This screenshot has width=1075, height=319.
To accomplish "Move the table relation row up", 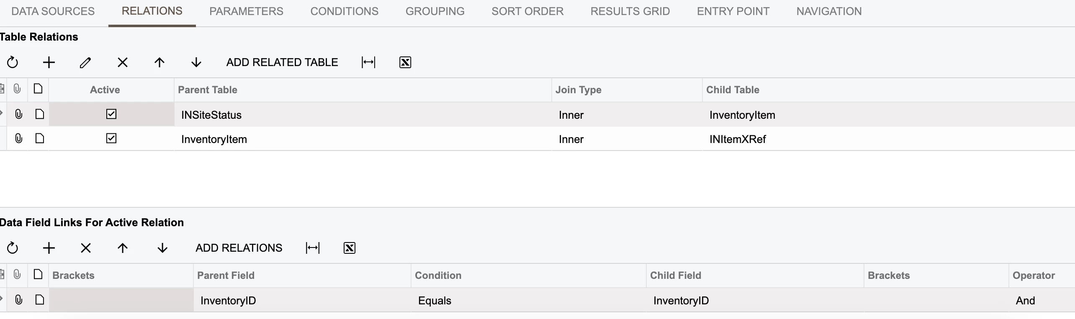I will click(x=159, y=63).
